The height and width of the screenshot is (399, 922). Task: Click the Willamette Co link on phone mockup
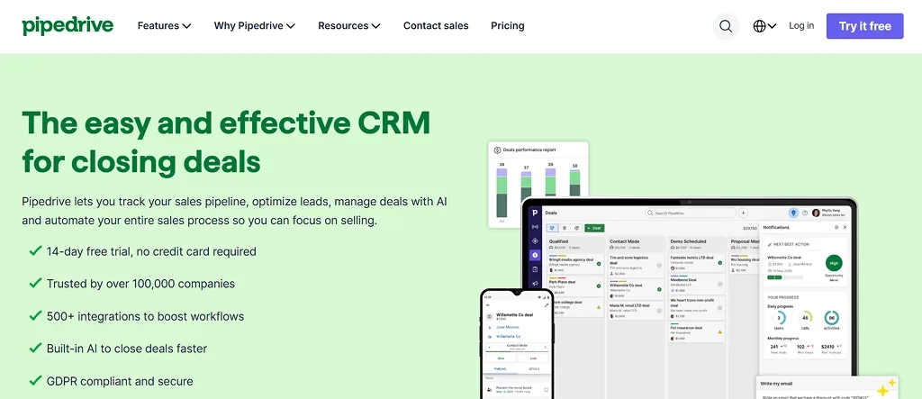[x=508, y=337]
